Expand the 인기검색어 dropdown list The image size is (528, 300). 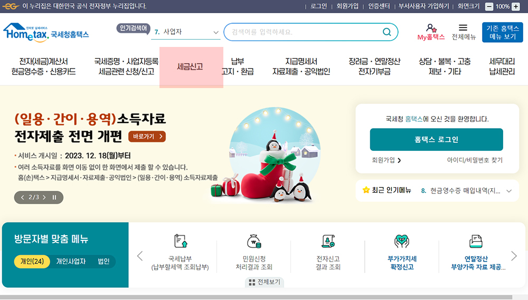tap(216, 32)
